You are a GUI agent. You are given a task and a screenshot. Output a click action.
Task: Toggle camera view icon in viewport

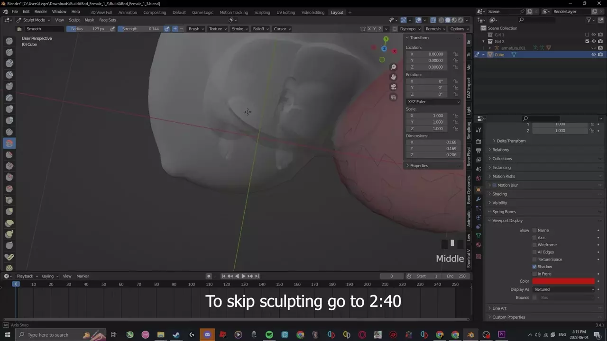[393, 87]
